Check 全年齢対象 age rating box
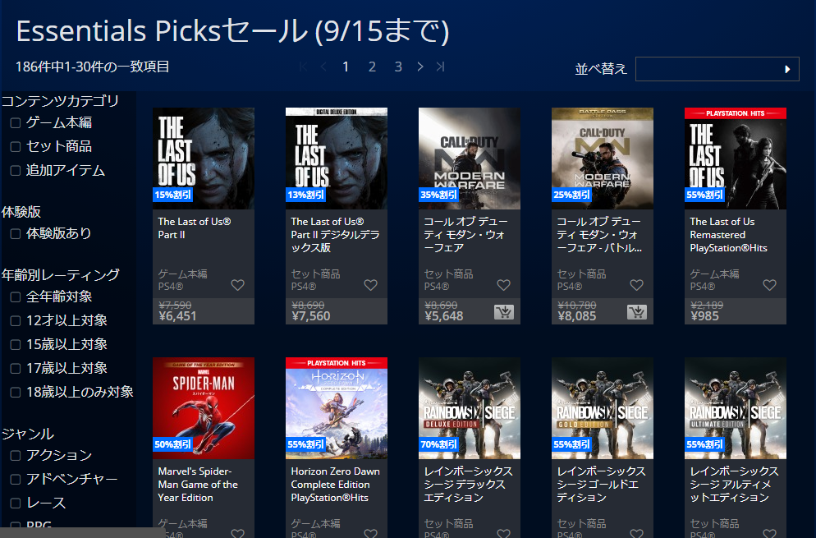The width and height of the screenshot is (816, 538). click(16, 297)
